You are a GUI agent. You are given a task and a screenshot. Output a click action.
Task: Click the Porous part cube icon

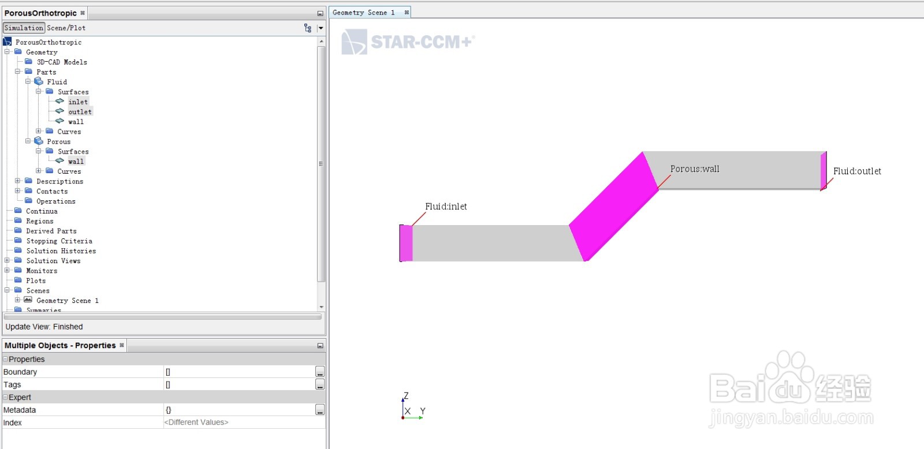[x=39, y=141]
